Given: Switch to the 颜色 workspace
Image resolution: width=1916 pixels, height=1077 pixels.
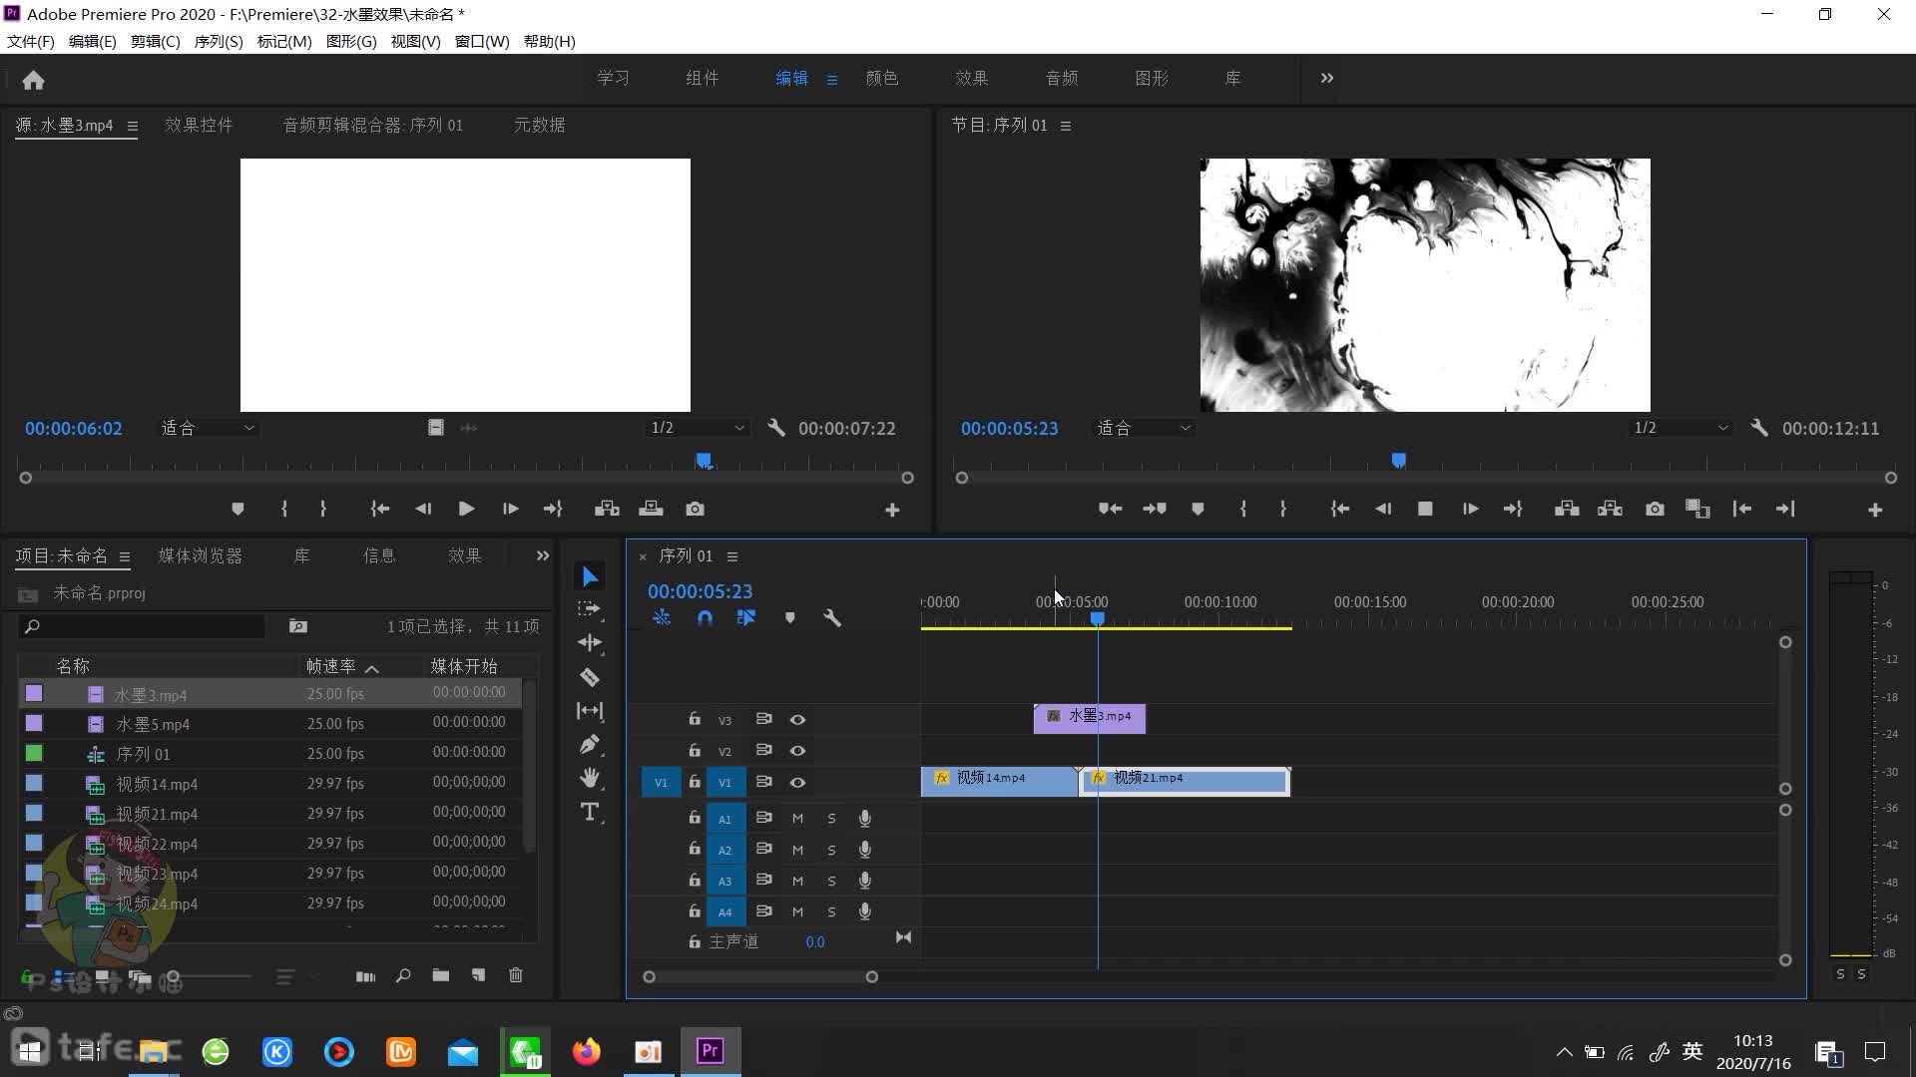Looking at the screenshot, I should click(882, 78).
